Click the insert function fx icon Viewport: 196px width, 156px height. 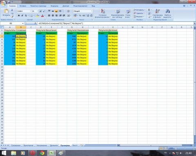[36, 24]
